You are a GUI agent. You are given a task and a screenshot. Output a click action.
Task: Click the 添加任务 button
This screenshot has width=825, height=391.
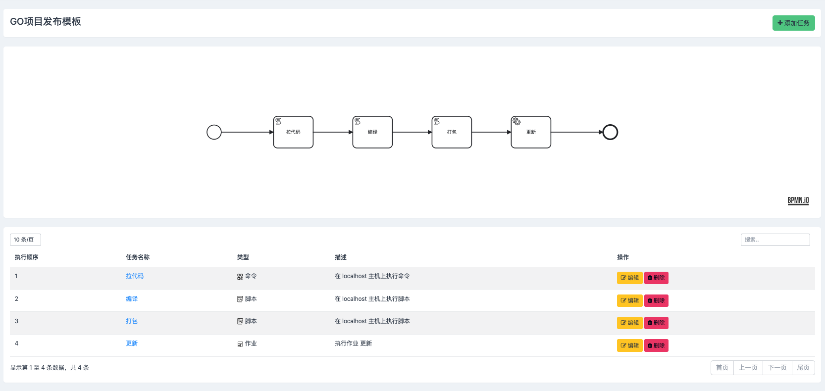pyautogui.click(x=793, y=23)
